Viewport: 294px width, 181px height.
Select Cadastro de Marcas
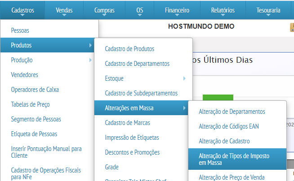tap(127, 123)
